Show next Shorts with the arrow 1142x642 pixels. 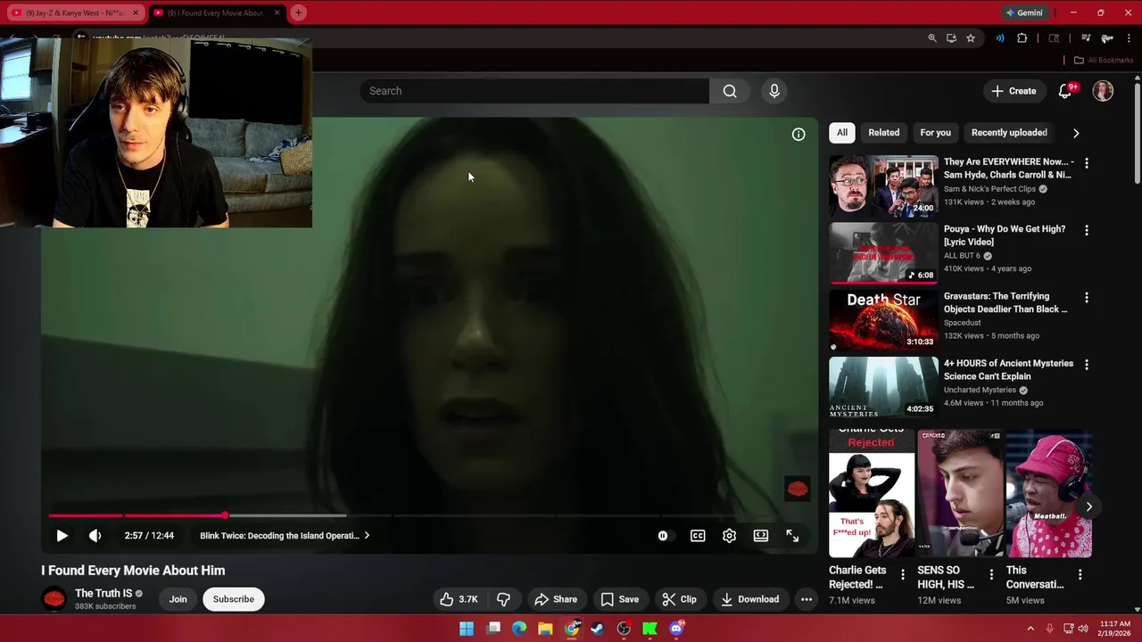click(x=1088, y=506)
